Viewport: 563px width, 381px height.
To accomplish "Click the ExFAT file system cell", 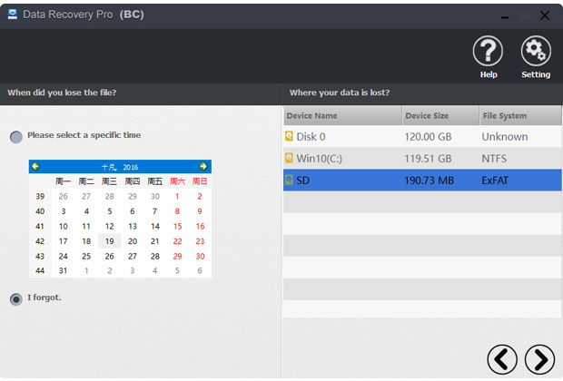I will tap(495, 181).
